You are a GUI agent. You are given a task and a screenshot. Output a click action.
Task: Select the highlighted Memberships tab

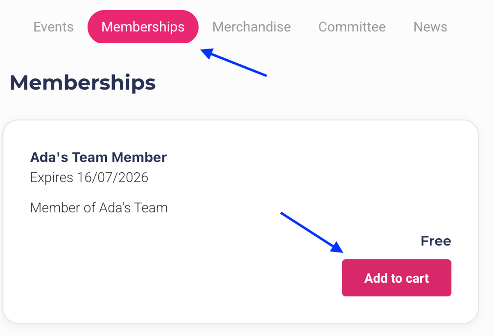(x=143, y=27)
